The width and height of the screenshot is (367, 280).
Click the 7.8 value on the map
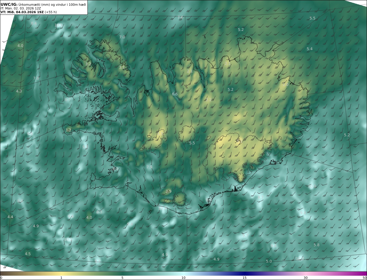click(x=36, y=78)
